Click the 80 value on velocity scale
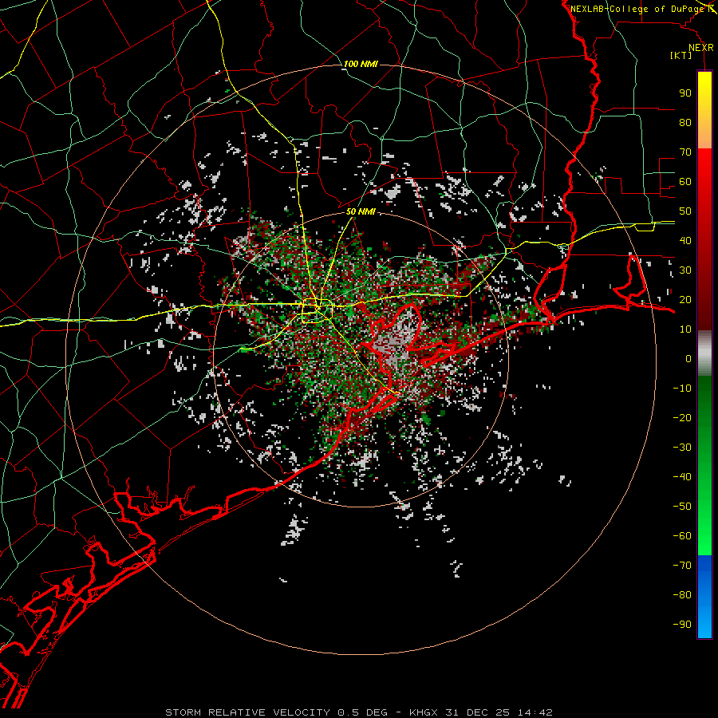This screenshot has width=718, height=718. 685,123
